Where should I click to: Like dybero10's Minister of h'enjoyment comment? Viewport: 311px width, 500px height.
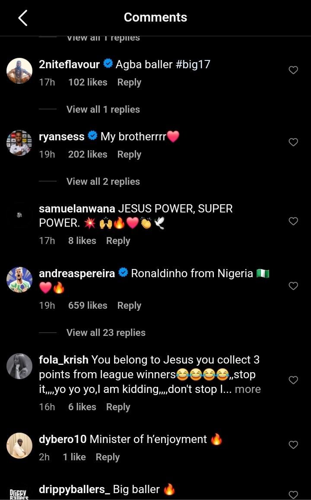tap(293, 445)
